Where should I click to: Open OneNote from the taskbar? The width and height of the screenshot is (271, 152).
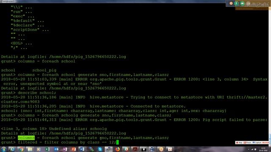[x=65, y=149]
